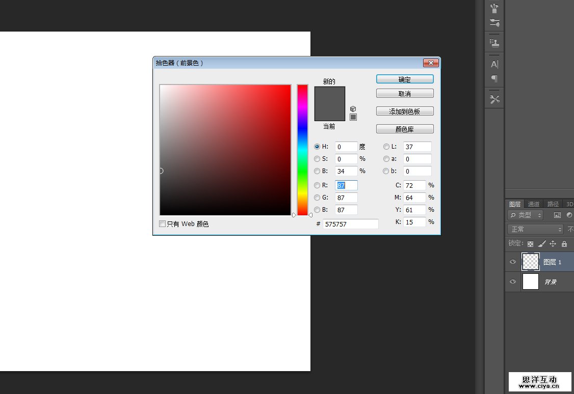This screenshot has height=394, width=574.
Task: Pick a color in the saturation-brightness field
Action: click(225, 150)
